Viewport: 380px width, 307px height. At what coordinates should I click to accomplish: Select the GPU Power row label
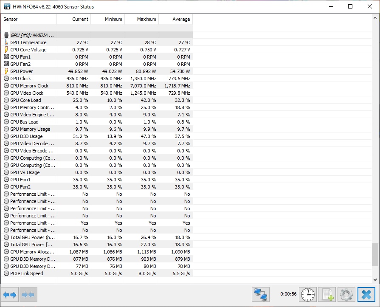point(21,71)
